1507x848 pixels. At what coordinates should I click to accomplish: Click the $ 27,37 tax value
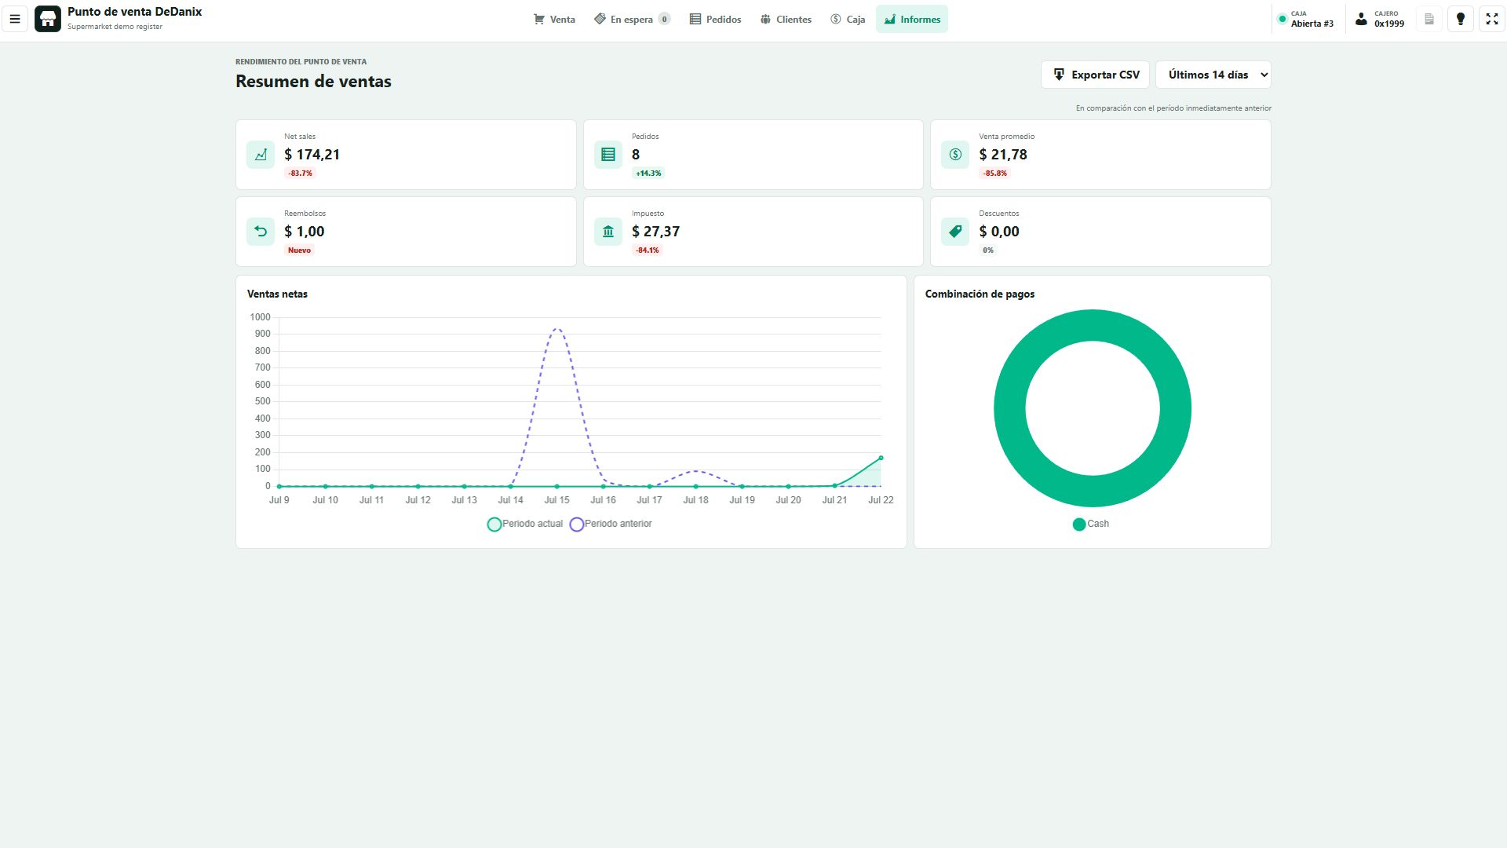tap(655, 232)
